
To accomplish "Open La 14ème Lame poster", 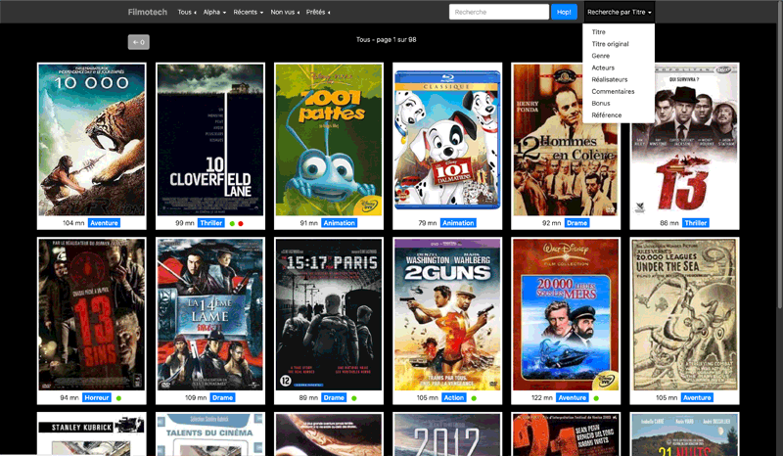I will [210, 315].
